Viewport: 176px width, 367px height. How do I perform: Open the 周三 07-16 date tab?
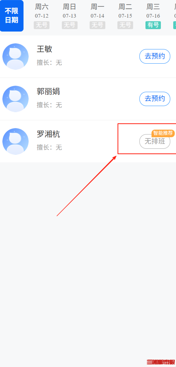pyautogui.click(x=153, y=16)
